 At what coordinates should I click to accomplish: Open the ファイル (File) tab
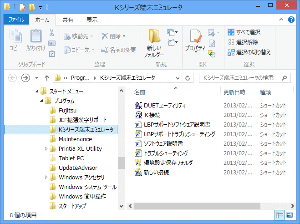pos(16,20)
